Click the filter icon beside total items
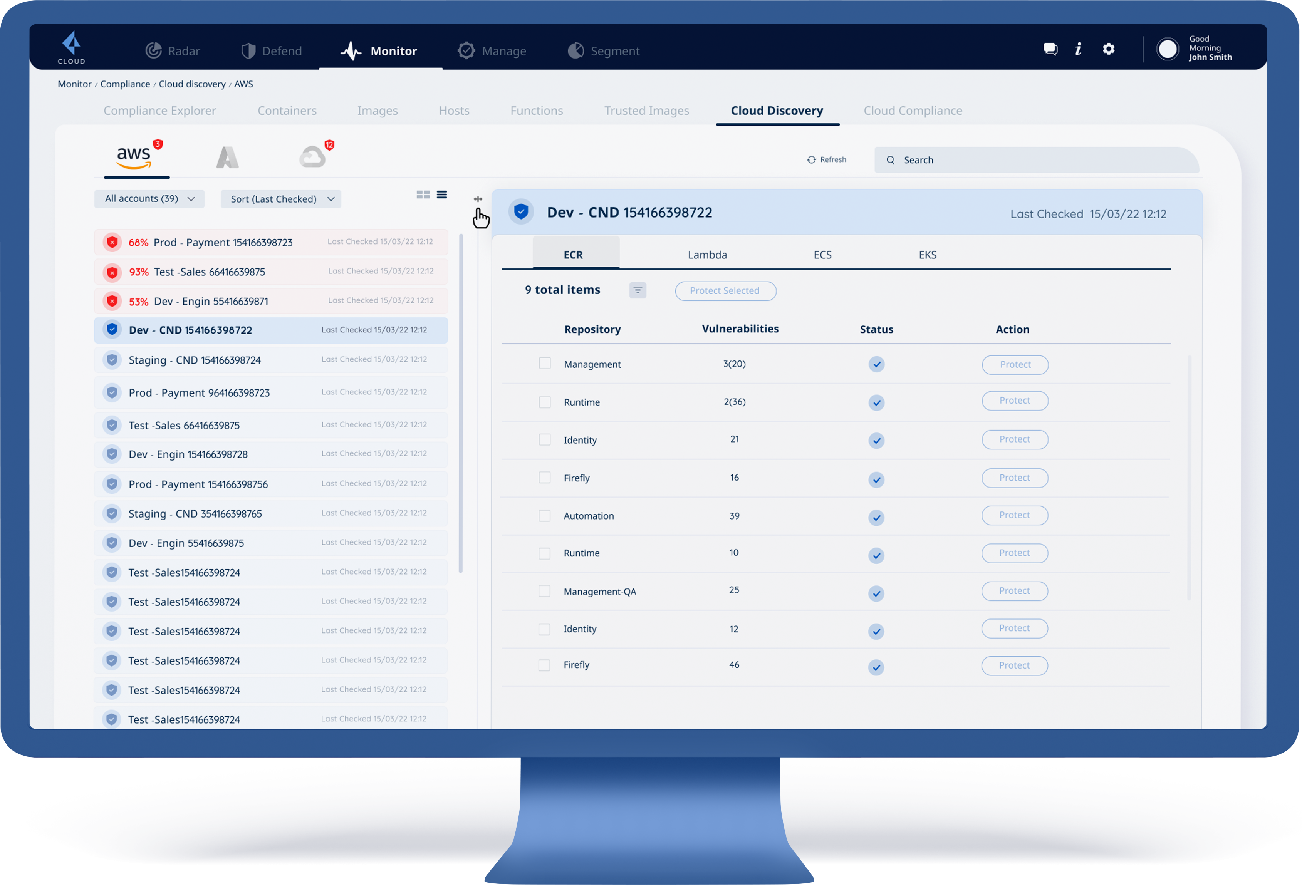The height and width of the screenshot is (885, 1302). 638,290
